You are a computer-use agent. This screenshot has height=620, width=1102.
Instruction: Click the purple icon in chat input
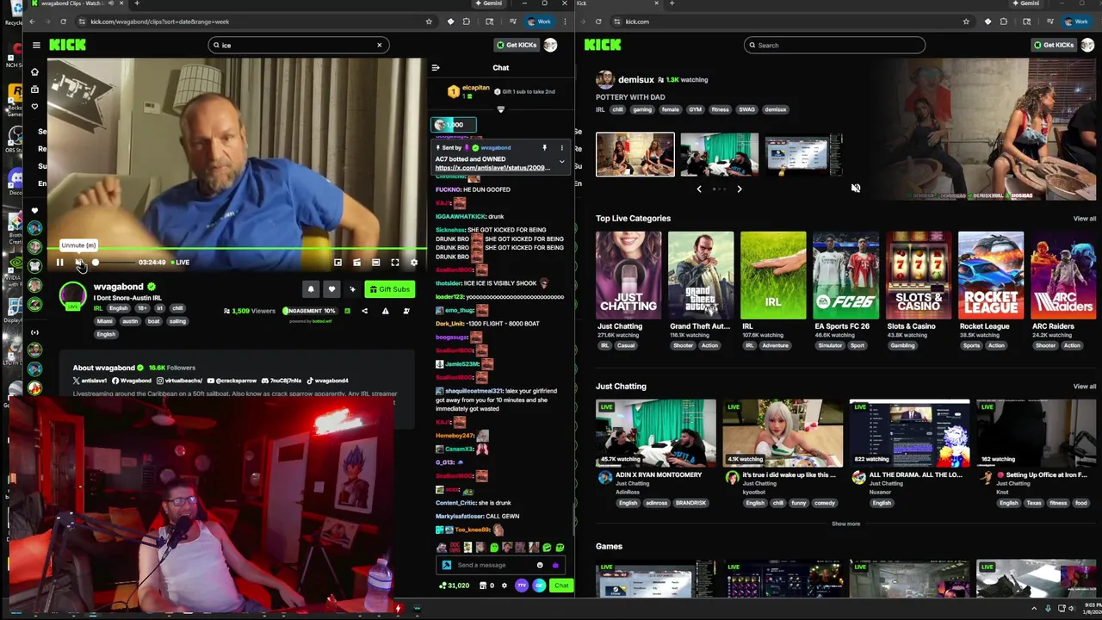555,565
